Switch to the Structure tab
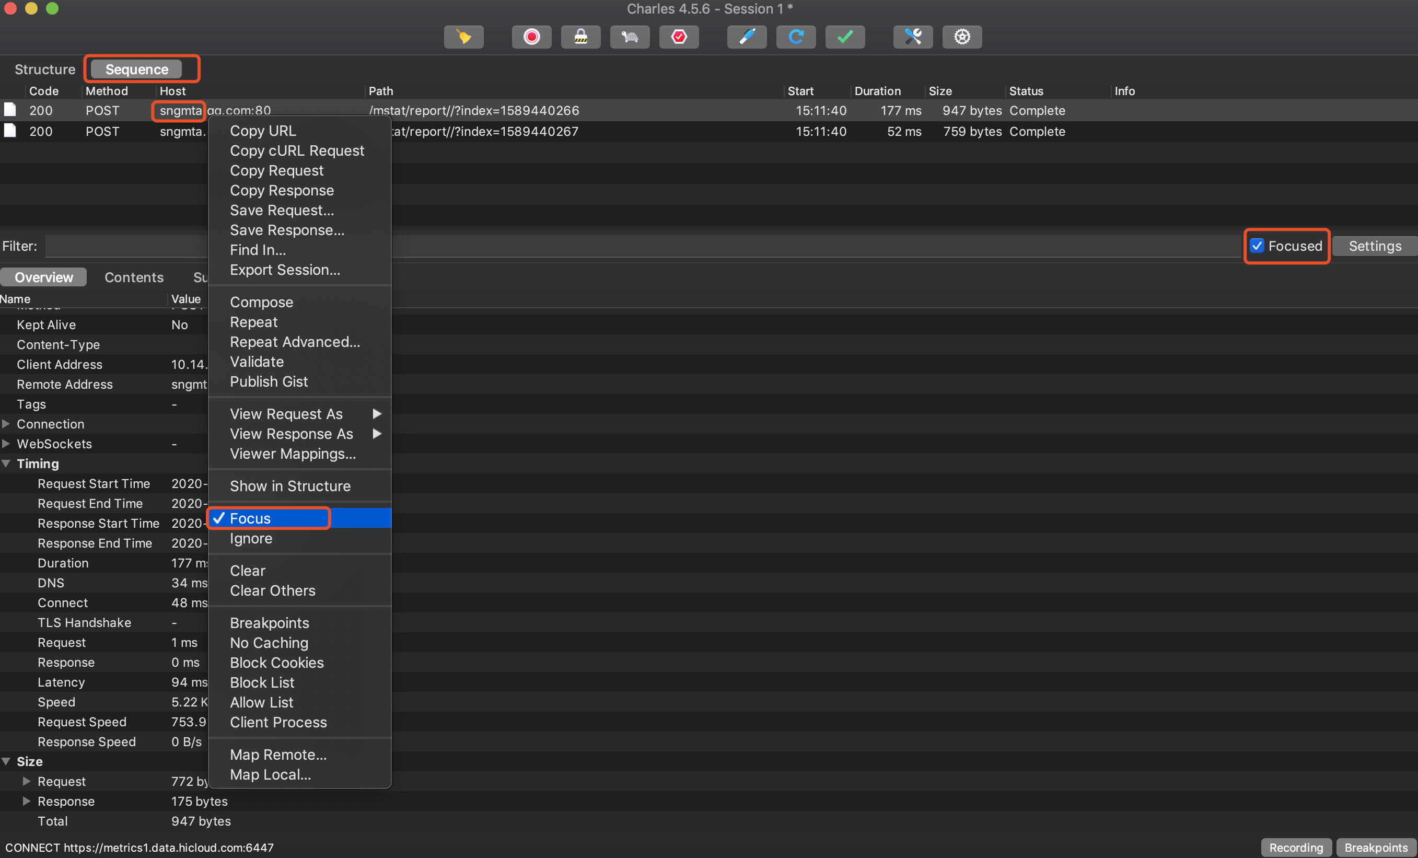1418x858 pixels. [x=45, y=69]
